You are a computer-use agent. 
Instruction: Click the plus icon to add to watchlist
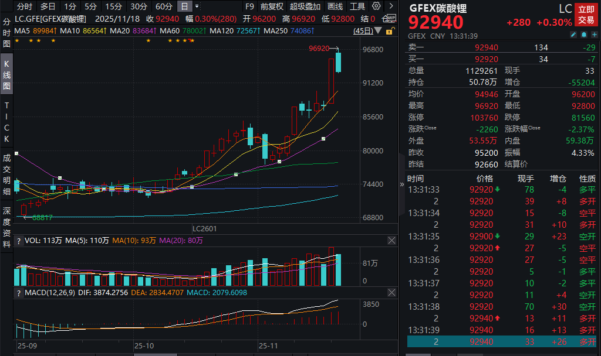[x=593, y=35]
